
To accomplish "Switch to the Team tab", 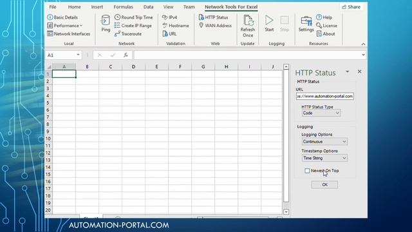I will coord(189,7).
